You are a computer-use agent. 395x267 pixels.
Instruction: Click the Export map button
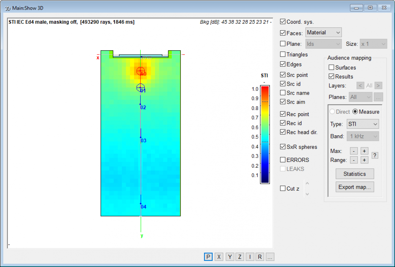pos(354,187)
